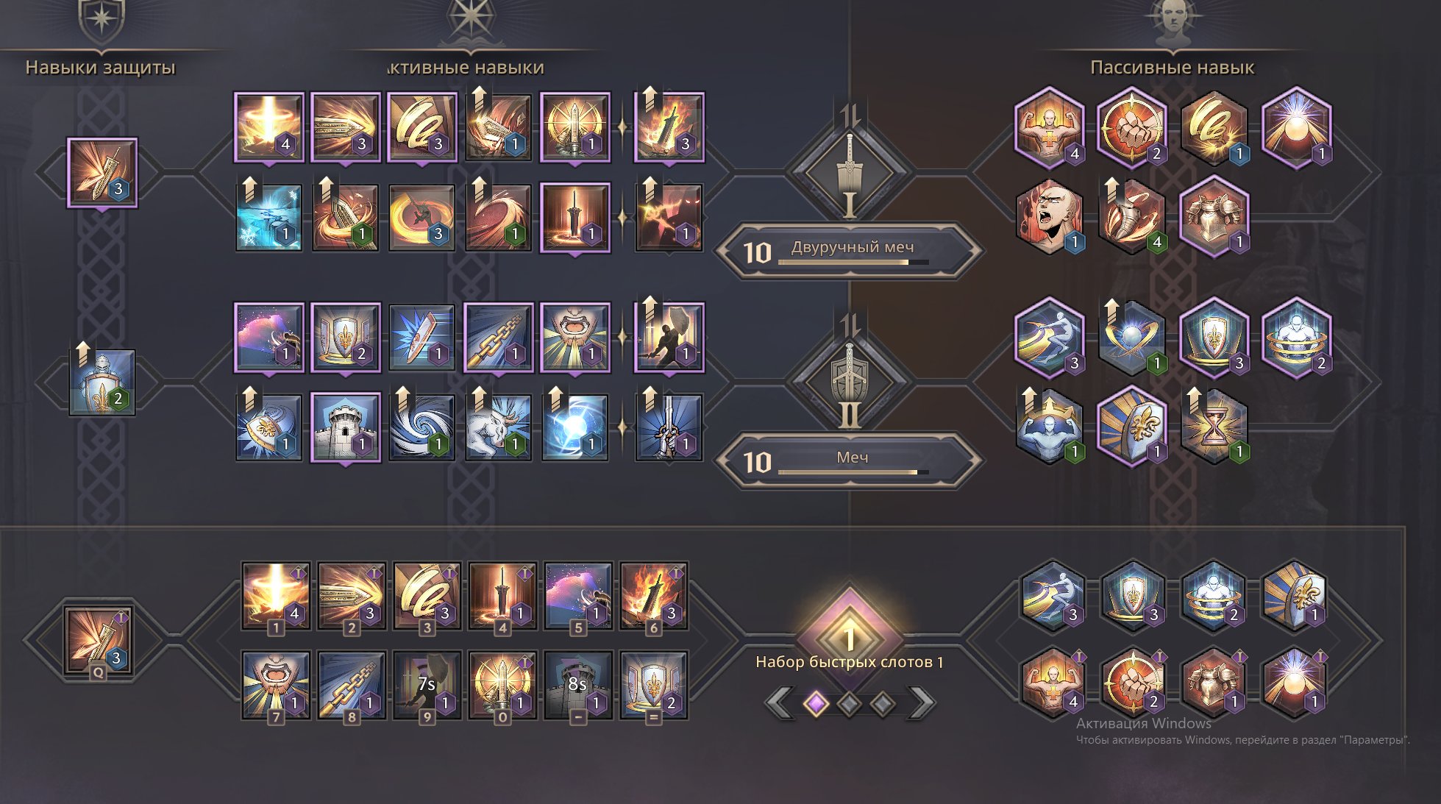Image resolution: width=1441 pixels, height=804 pixels.
Task: Switch to quick slot set three diamond
Action: 883,704
